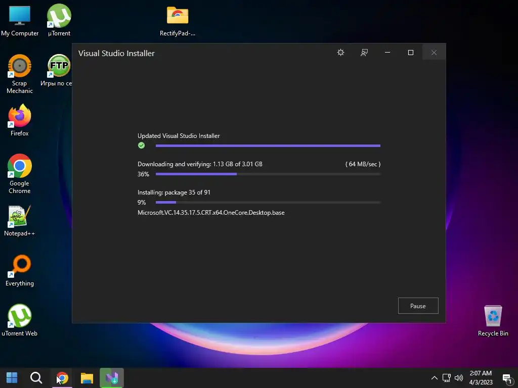The width and height of the screenshot is (518, 388).
Task: Click Visual Studio Installer taskbar button
Action: click(112, 378)
